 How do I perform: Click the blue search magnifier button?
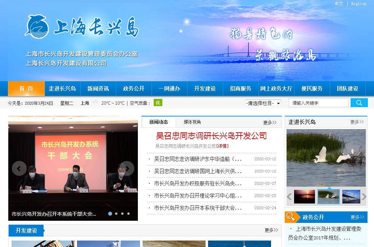(x=359, y=103)
